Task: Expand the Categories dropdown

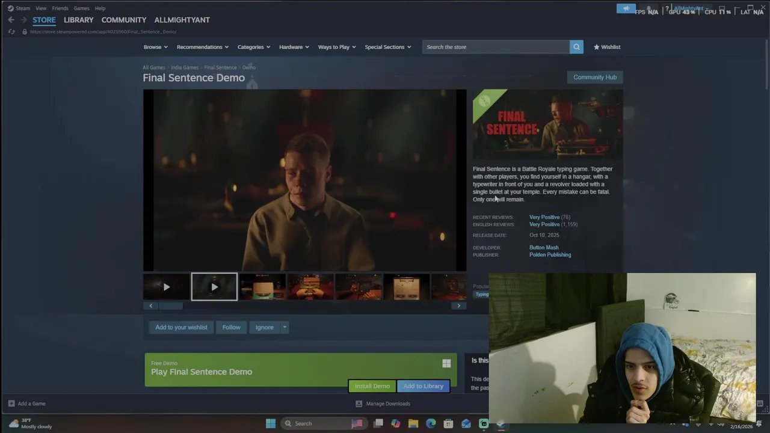Action: [x=254, y=47]
